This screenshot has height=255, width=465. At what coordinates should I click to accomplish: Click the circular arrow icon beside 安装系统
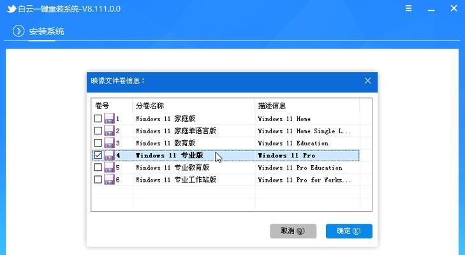coord(18,31)
